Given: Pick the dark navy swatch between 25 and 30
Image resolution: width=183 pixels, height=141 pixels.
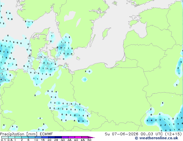Looking at the screenshot, I should coord(58,137).
